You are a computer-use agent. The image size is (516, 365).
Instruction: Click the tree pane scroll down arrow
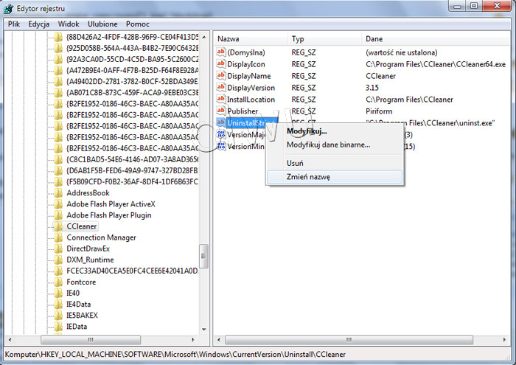tap(204, 329)
